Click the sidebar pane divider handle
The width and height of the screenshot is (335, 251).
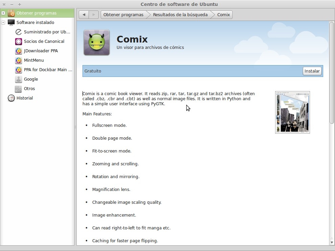tap(75, 127)
